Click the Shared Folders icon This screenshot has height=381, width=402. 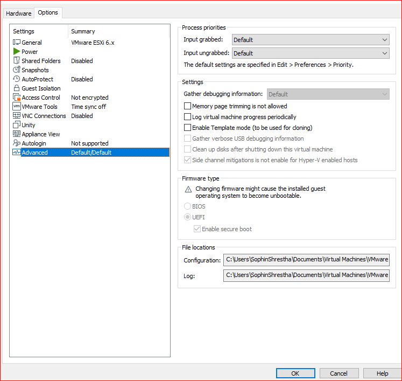click(x=17, y=60)
